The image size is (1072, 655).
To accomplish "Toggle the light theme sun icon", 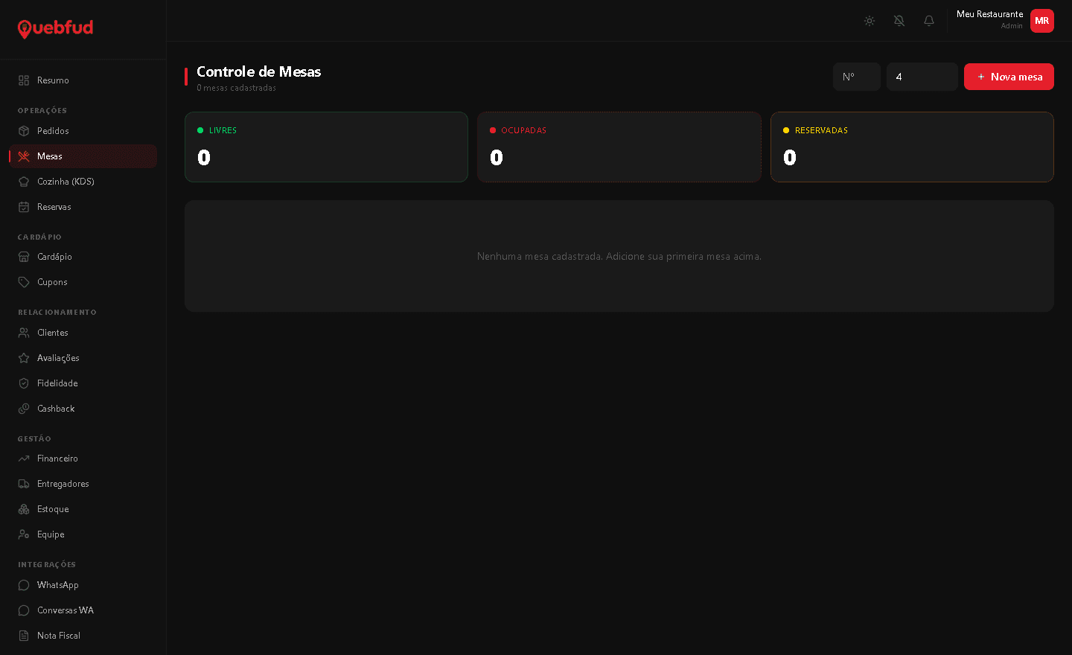I will [x=870, y=21].
